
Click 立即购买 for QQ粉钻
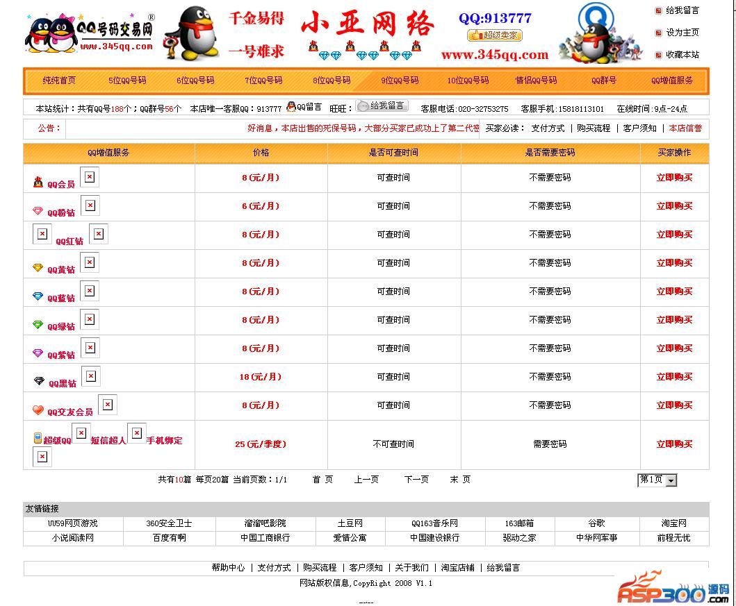point(674,206)
